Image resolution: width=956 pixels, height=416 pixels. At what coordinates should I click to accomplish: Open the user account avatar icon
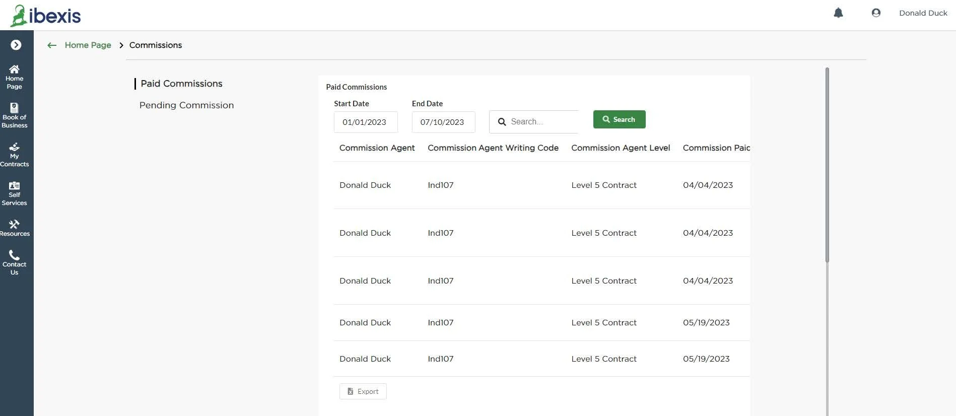pos(876,13)
